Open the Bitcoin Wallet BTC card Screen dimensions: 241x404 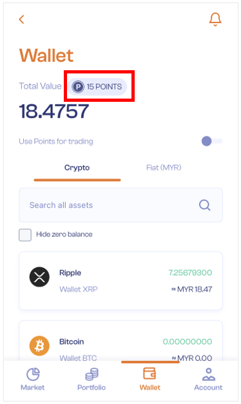(x=120, y=341)
